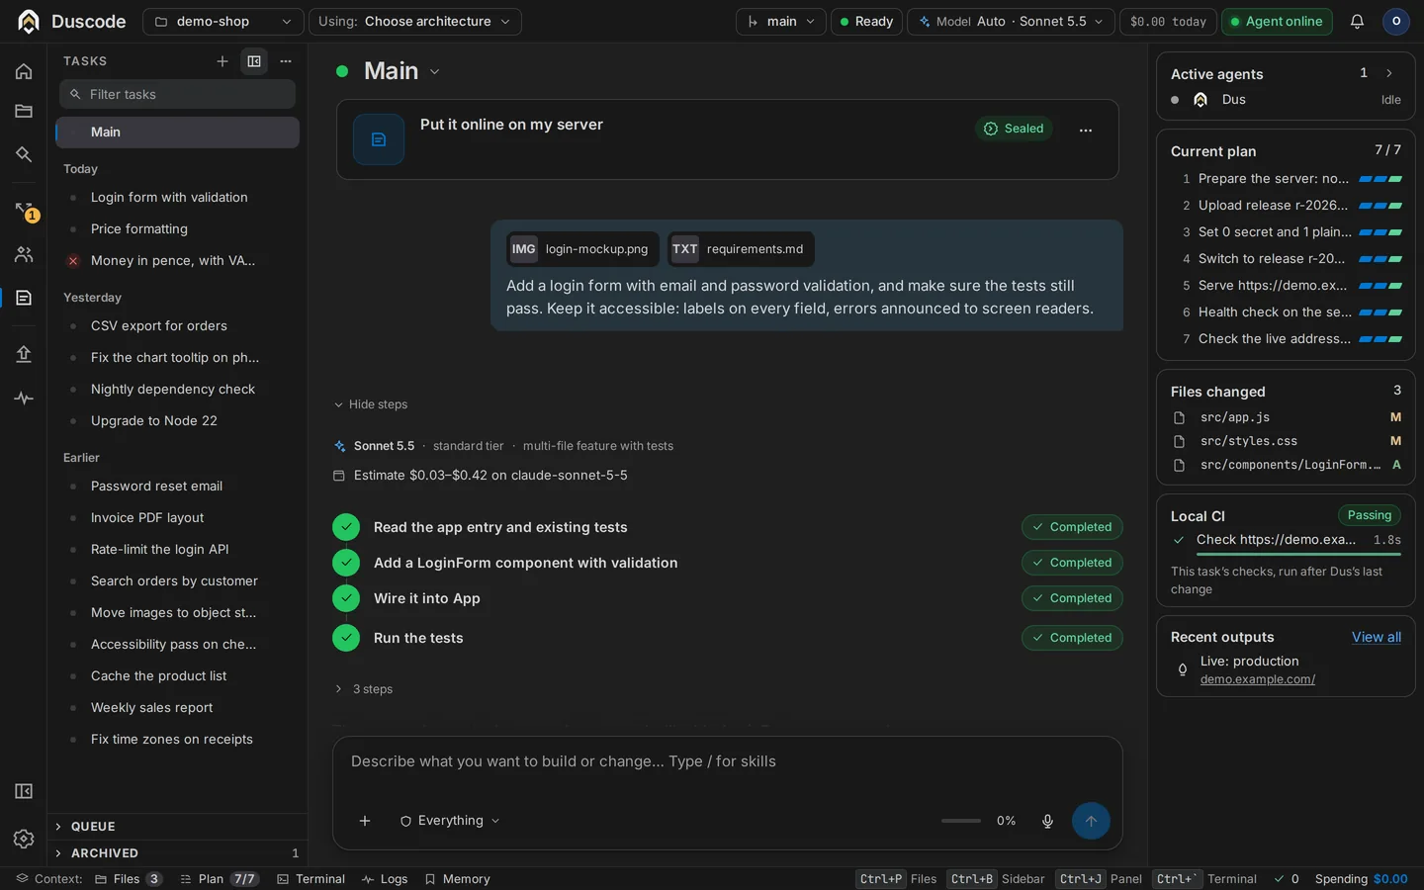Open the changes icon with badge 1
1424x890 pixels.
[26, 211]
